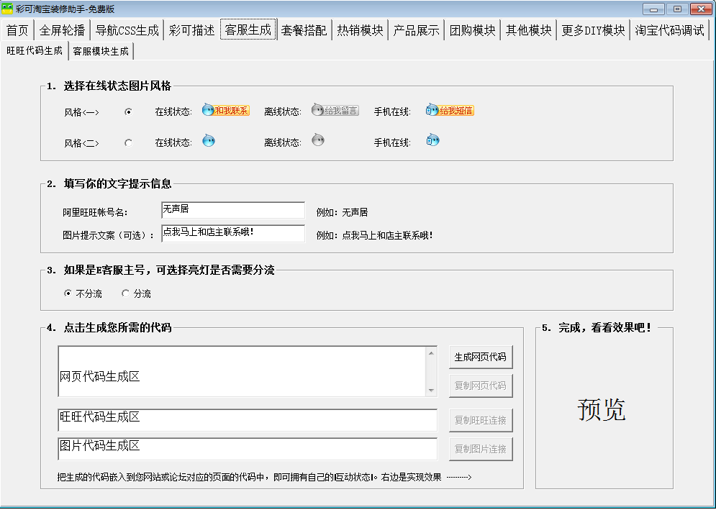Click the 阿里旺旺帐号名 input field

(233, 210)
